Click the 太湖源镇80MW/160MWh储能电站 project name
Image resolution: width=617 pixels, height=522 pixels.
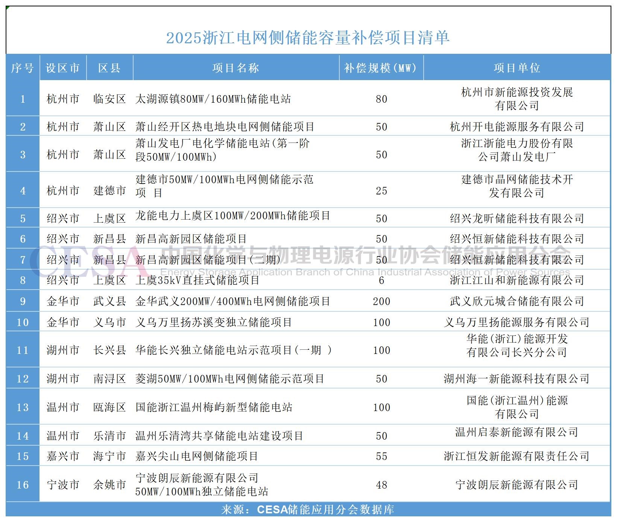coord(213,99)
